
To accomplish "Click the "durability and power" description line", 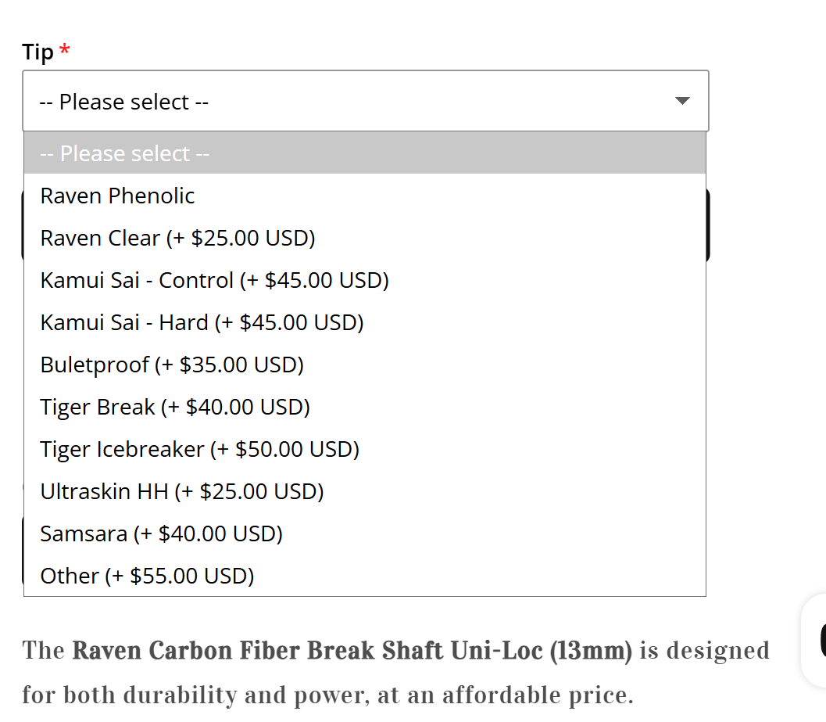I will pos(328,695).
